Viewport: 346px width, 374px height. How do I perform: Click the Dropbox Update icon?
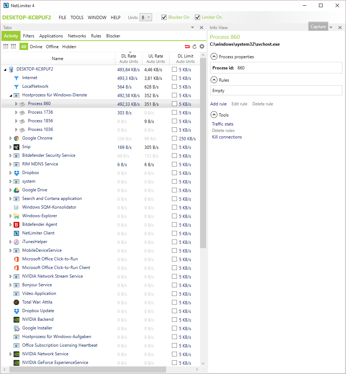pos(16,311)
